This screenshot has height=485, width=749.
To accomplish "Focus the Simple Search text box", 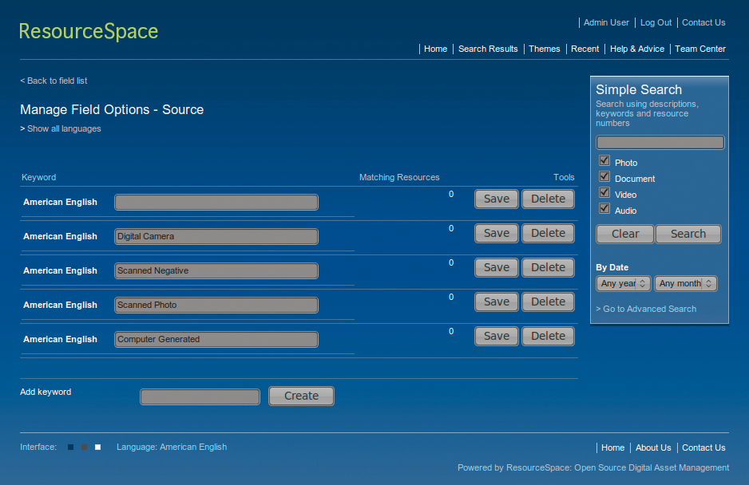I will tap(660, 142).
